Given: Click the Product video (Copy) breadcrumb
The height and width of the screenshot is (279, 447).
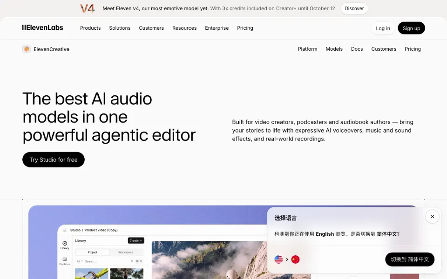Looking at the screenshot, I should tap(101, 230).
